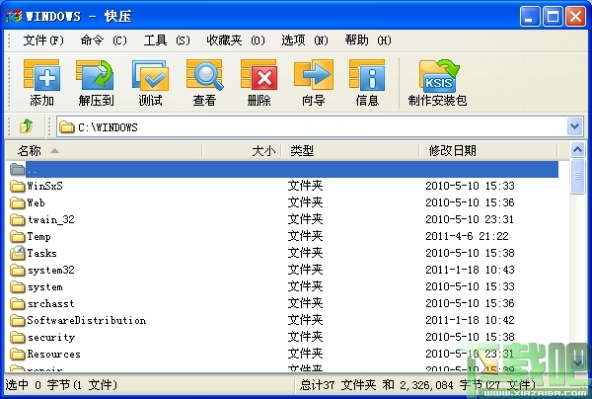Click the SoftwareDistribution folder name
This screenshot has width=592, height=399.
(x=87, y=320)
